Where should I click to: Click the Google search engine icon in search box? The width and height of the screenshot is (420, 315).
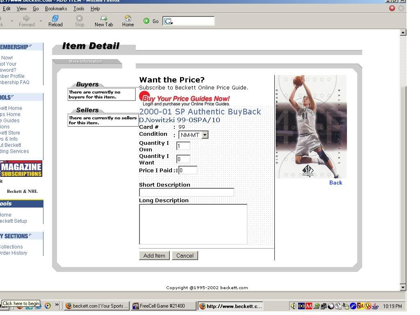tap(168, 21)
